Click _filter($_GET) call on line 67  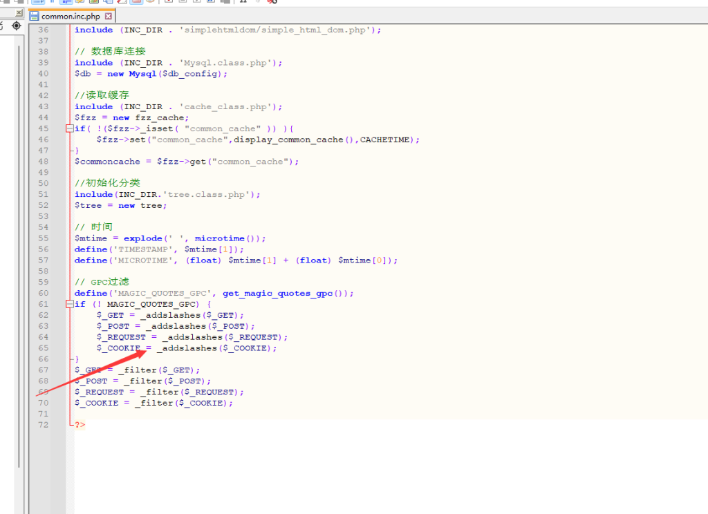[159, 370]
